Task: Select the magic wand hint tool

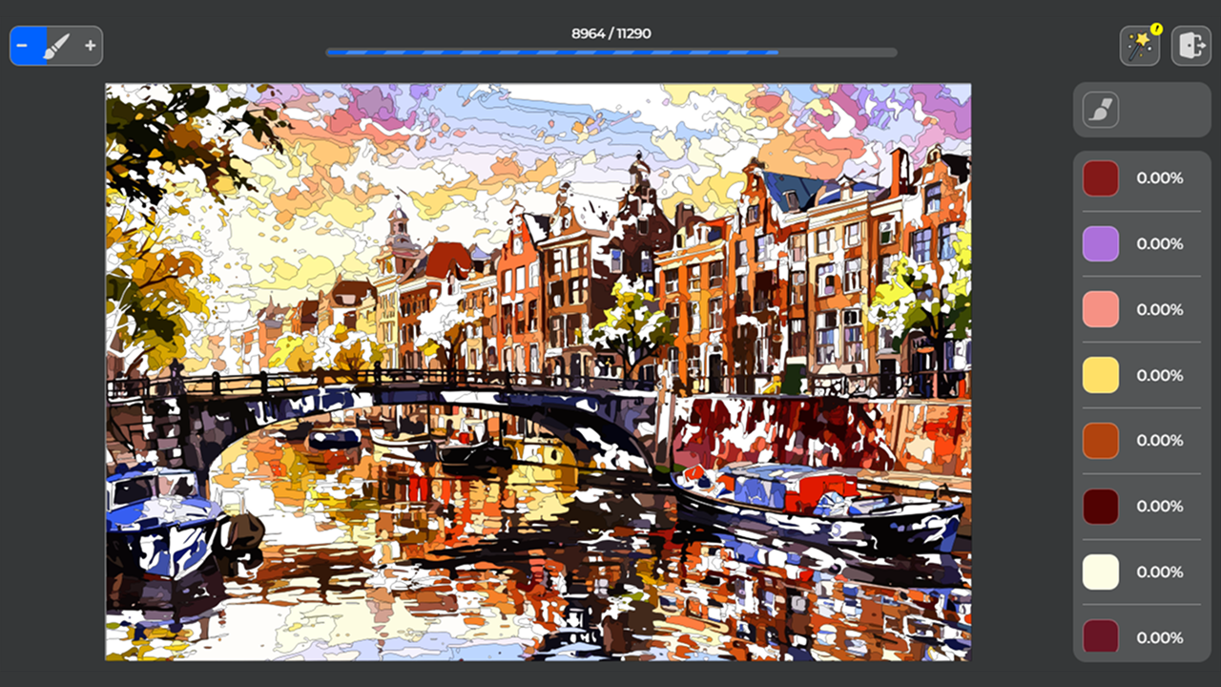Action: (x=1141, y=45)
